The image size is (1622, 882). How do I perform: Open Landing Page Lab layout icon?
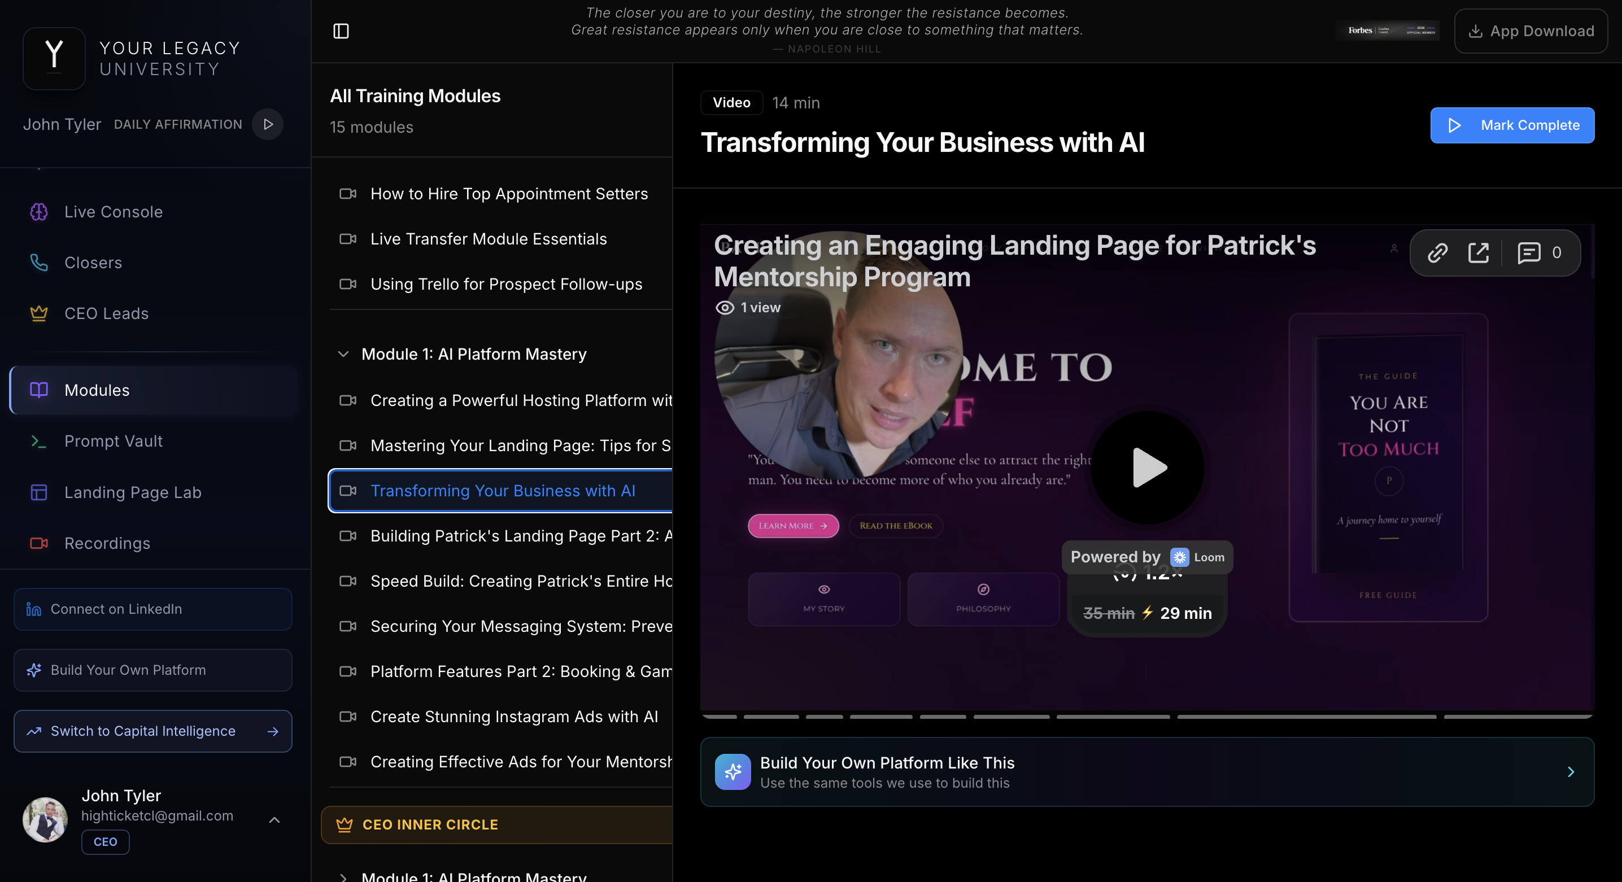click(39, 492)
